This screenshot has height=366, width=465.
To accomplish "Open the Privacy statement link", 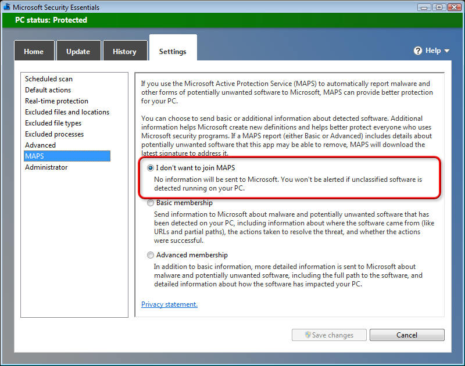I will coord(169,304).
